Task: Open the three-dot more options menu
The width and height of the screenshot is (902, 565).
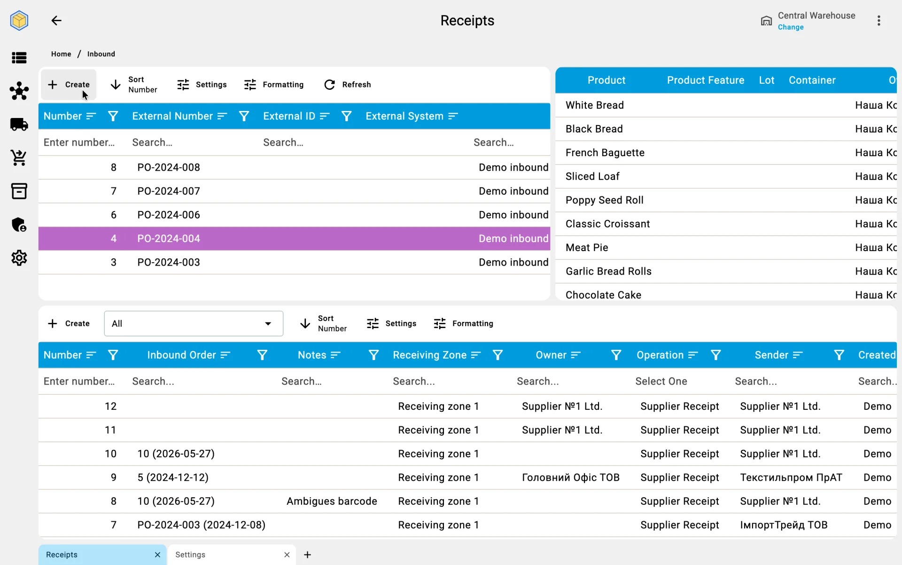Action: pos(879,21)
